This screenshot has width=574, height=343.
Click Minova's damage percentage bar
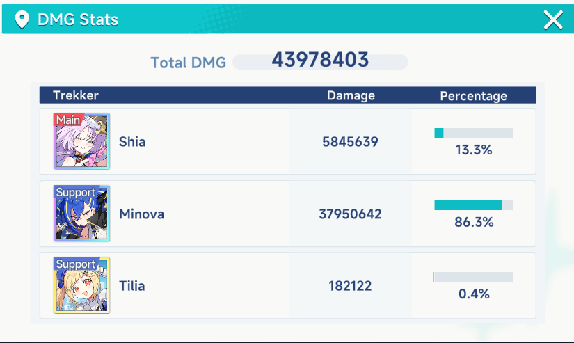click(x=474, y=205)
